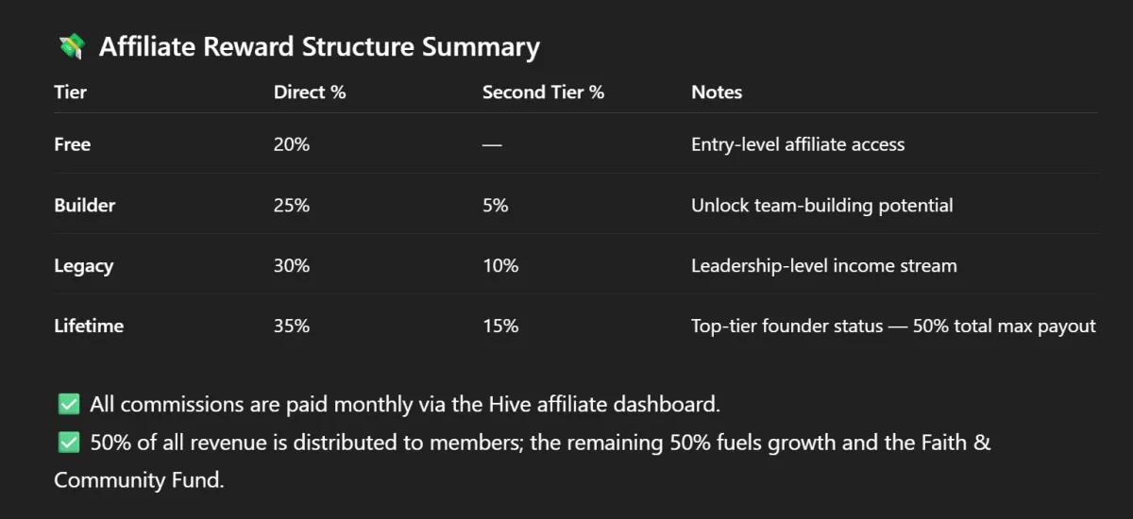Screen dimensions: 1133x519
Task: Click the Leadership-level income stream note
Action: point(824,265)
